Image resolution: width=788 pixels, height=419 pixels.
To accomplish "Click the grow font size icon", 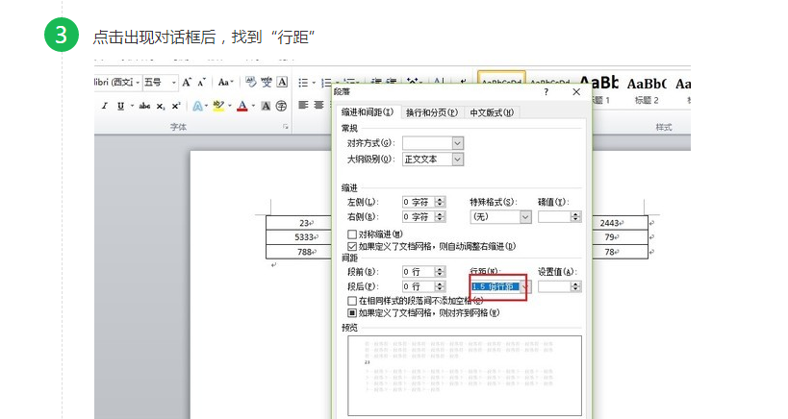I will point(188,83).
